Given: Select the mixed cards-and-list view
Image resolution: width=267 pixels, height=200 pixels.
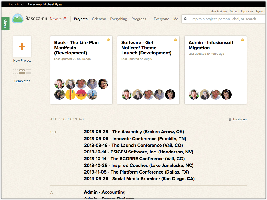Looking at the screenshot, I should 22,71.
